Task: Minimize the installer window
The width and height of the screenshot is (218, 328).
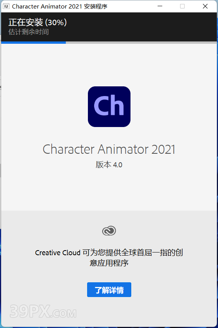Action: point(160,6)
